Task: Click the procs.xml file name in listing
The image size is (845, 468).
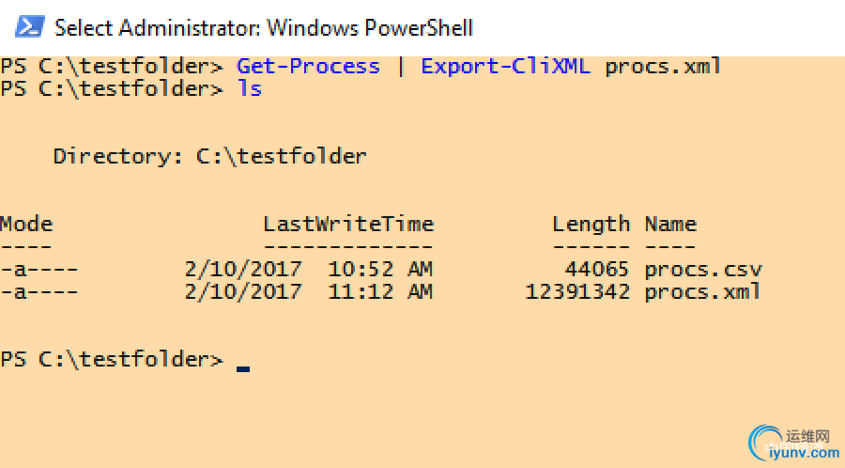Action: 702,292
